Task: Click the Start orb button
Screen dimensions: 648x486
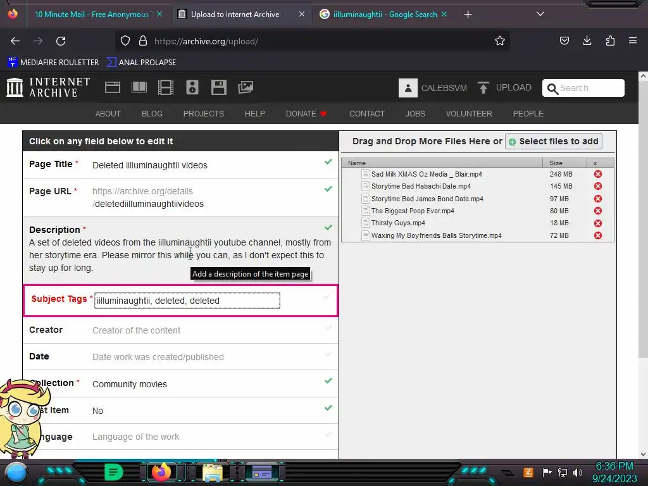Action: coord(16,472)
